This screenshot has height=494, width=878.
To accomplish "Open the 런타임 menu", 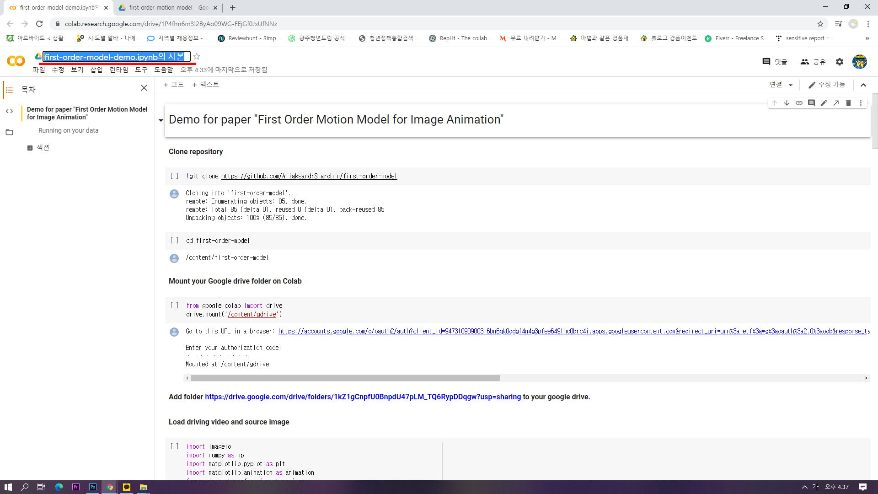I will 119,70.
